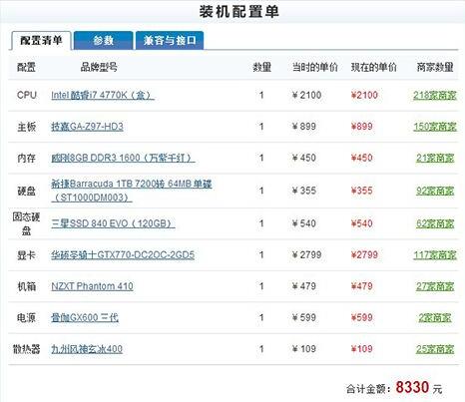Click the 配置 column header
This screenshot has width=465, height=402.
pyautogui.click(x=26, y=67)
